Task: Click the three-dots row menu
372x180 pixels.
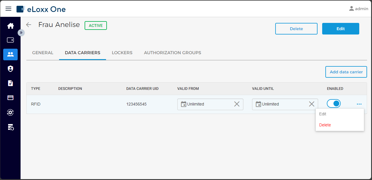Action: pos(359,104)
